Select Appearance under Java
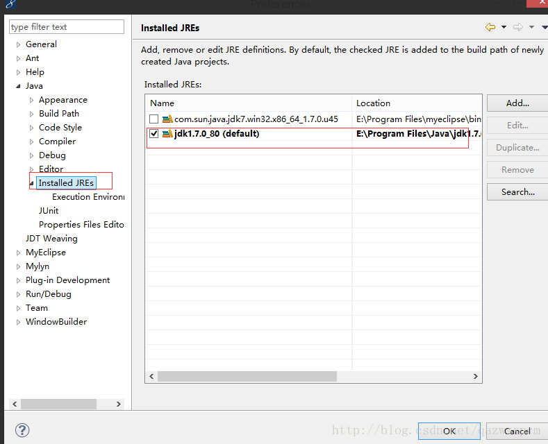This screenshot has height=444, width=548. coord(63,100)
